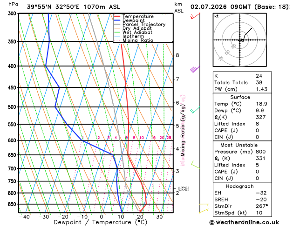Click the K index value 24

pyautogui.click(x=259, y=76)
